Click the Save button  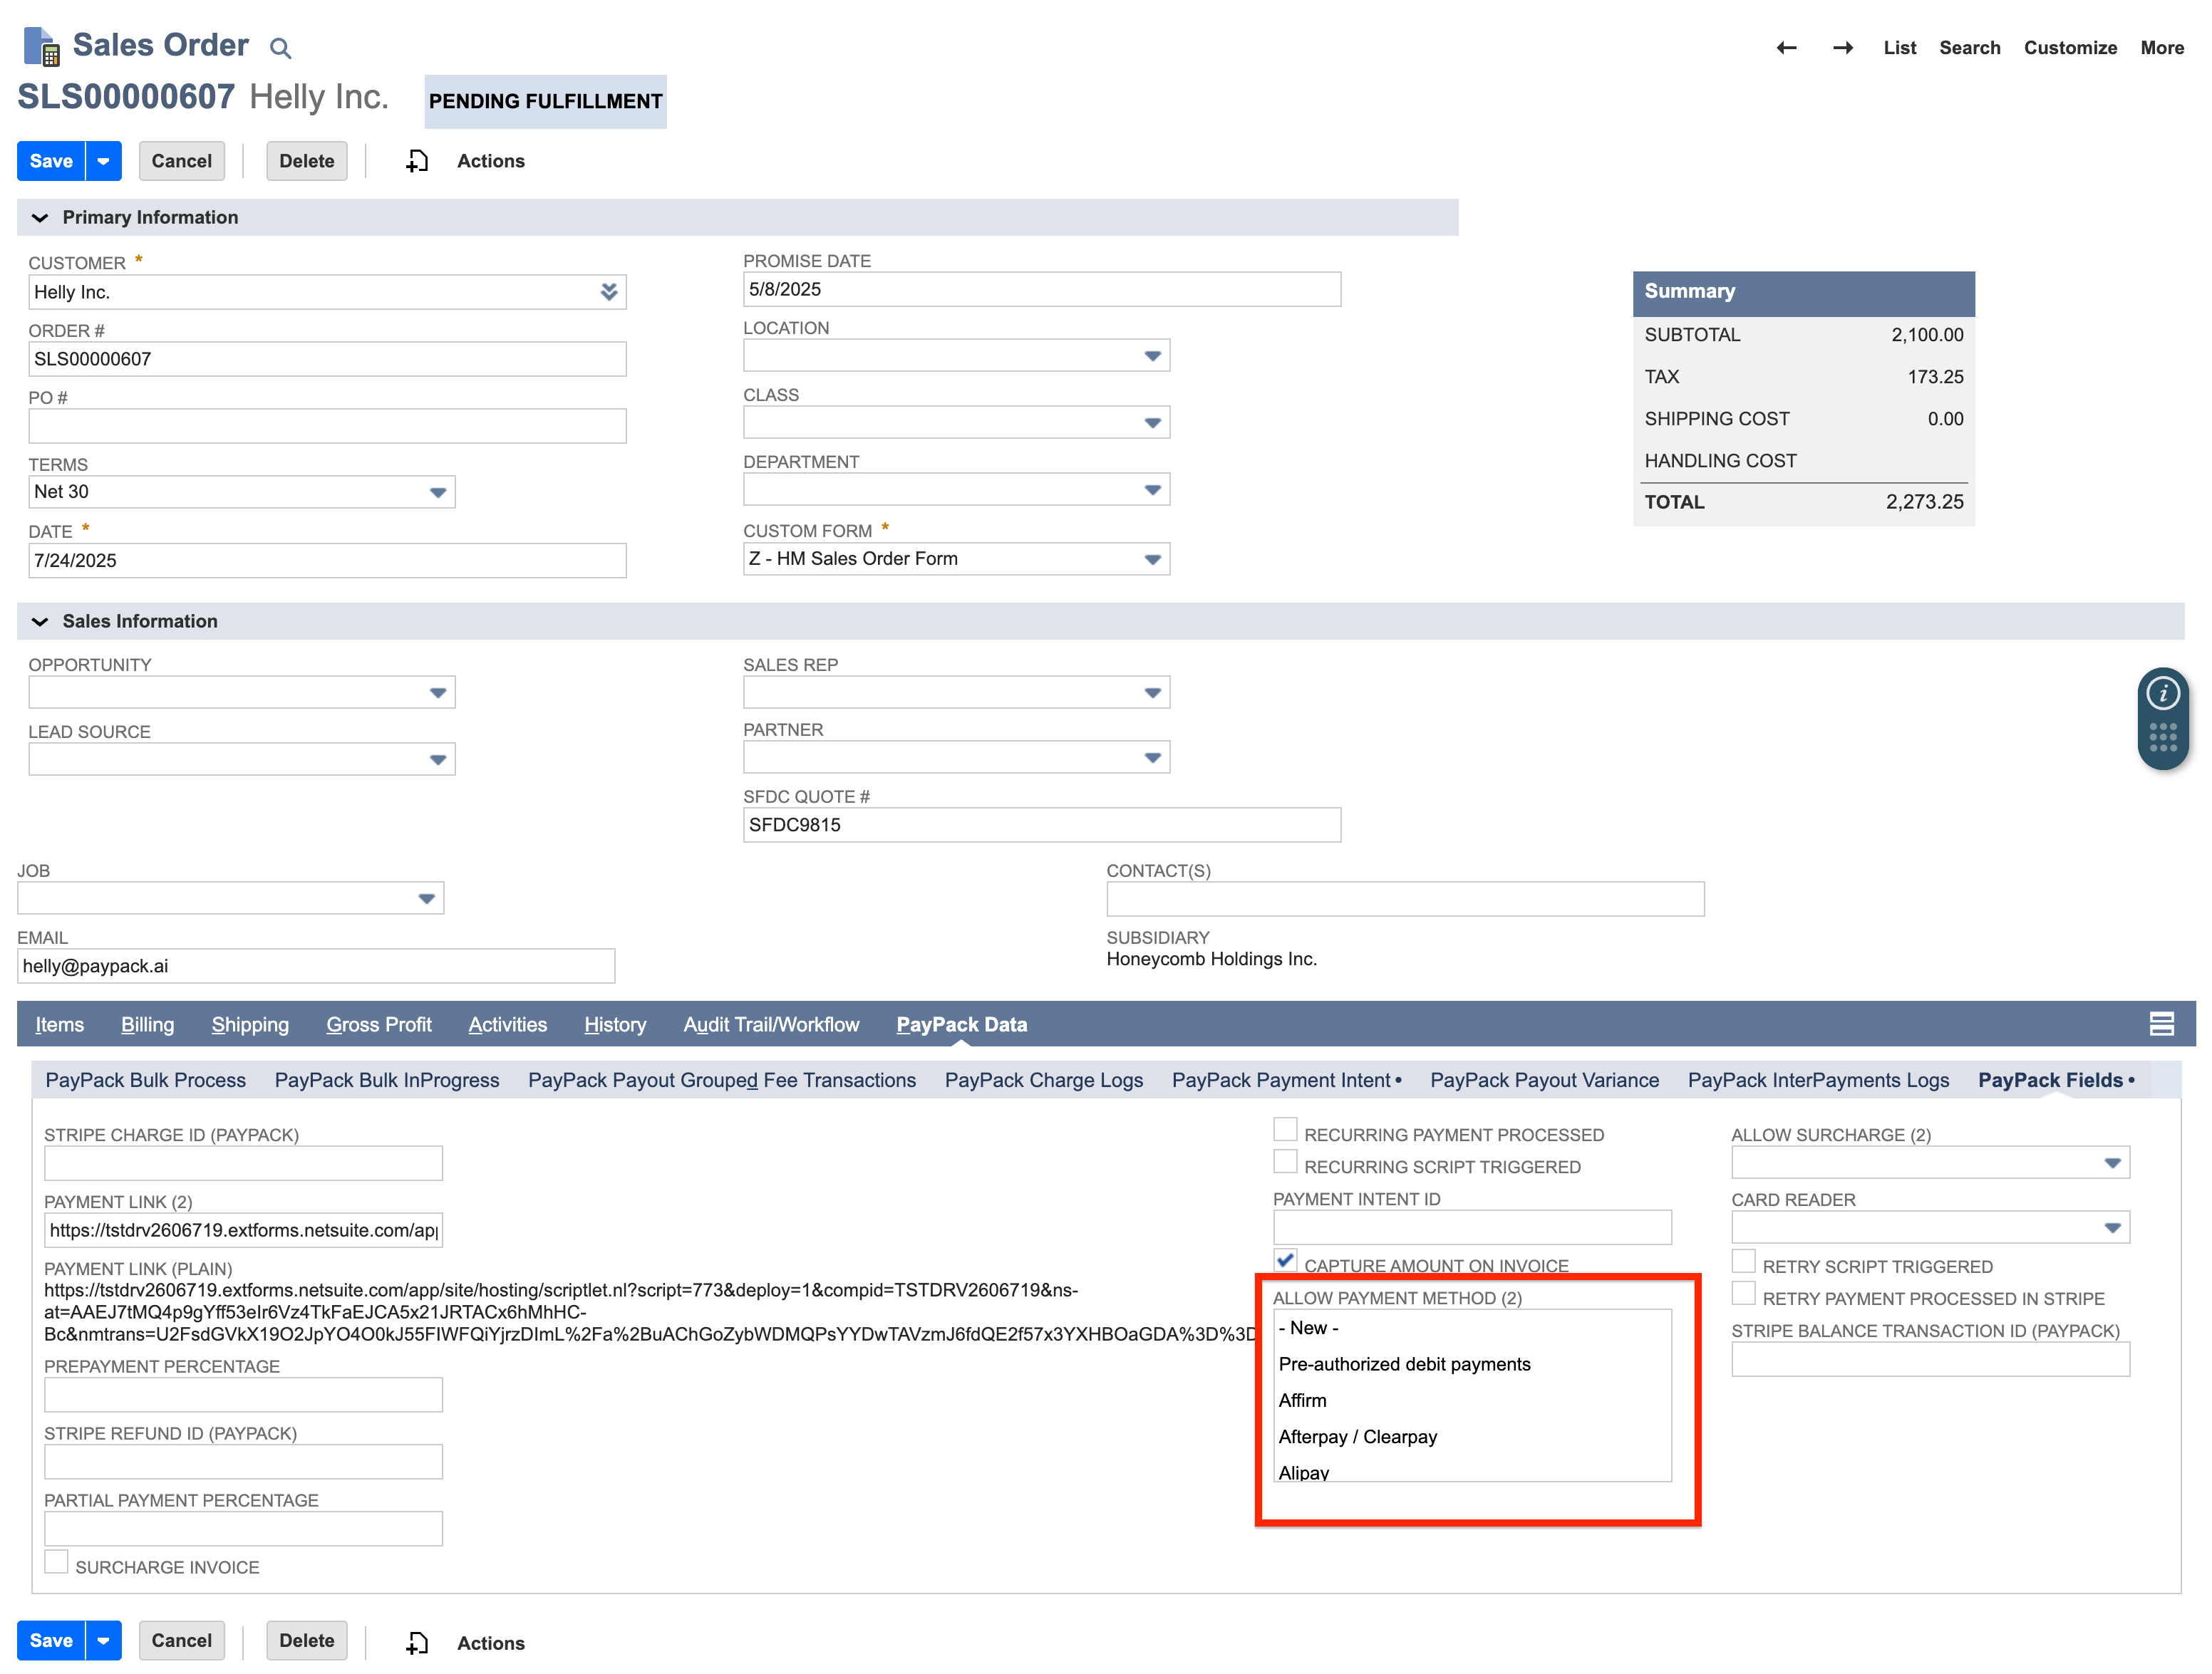coord(51,161)
